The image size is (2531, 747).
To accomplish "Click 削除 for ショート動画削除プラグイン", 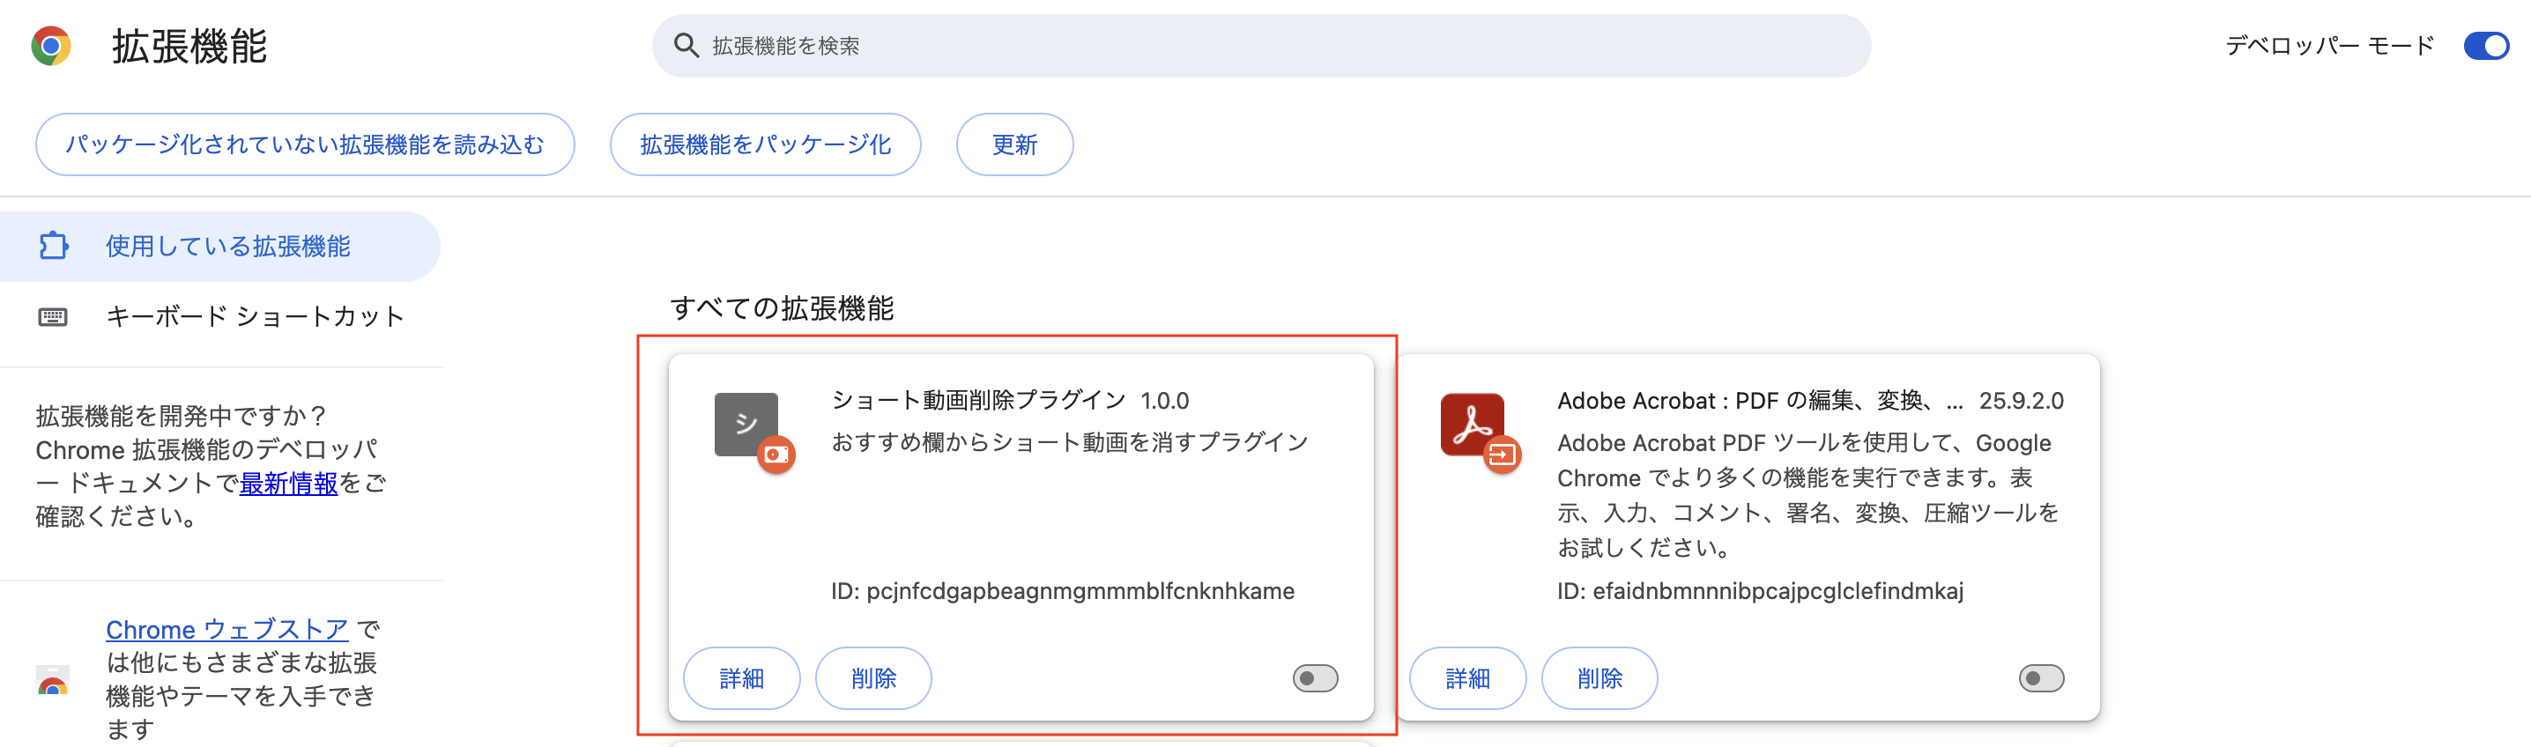I will [x=873, y=678].
